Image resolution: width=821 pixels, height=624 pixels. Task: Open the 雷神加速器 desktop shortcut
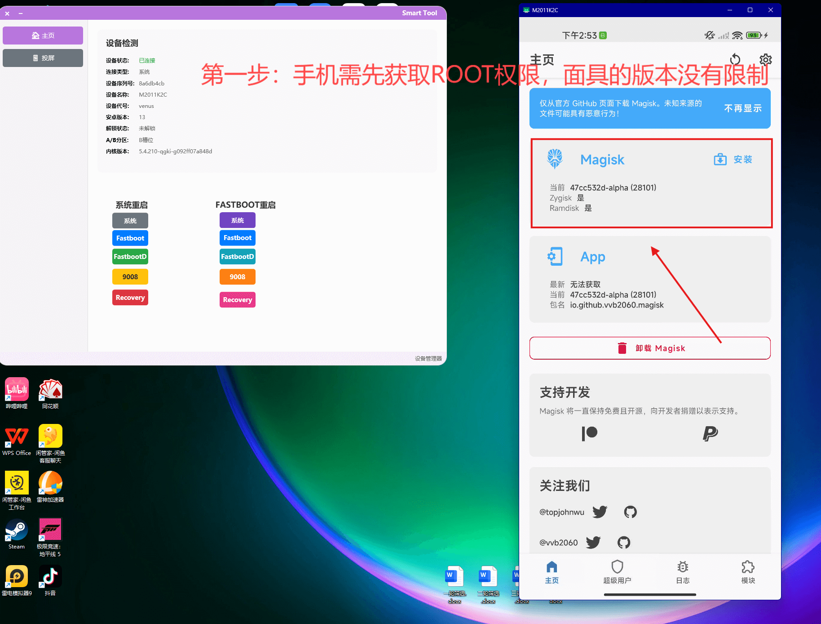pyautogui.click(x=50, y=487)
